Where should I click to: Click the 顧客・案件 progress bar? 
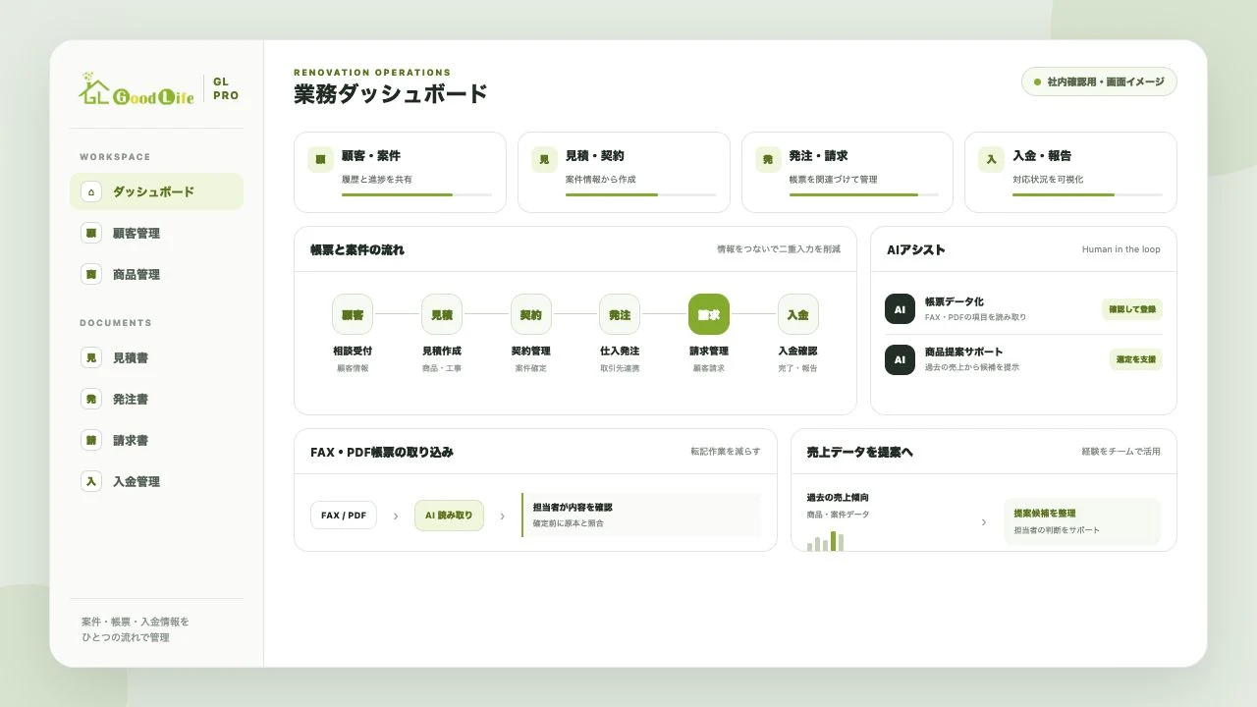click(416, 194)
